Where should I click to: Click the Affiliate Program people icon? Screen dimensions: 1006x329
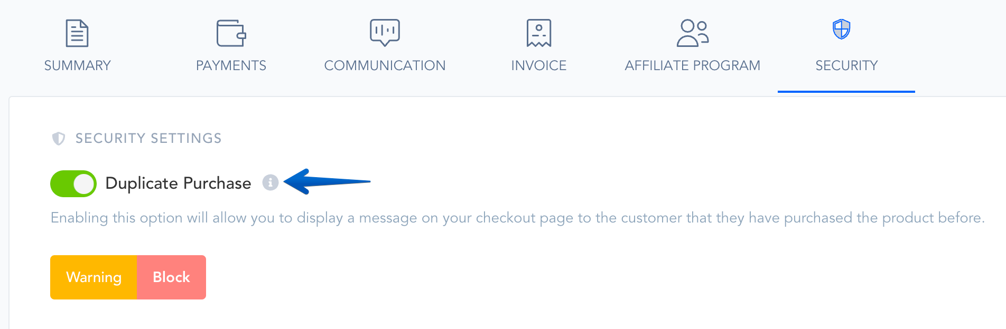[x=692, y=33]
